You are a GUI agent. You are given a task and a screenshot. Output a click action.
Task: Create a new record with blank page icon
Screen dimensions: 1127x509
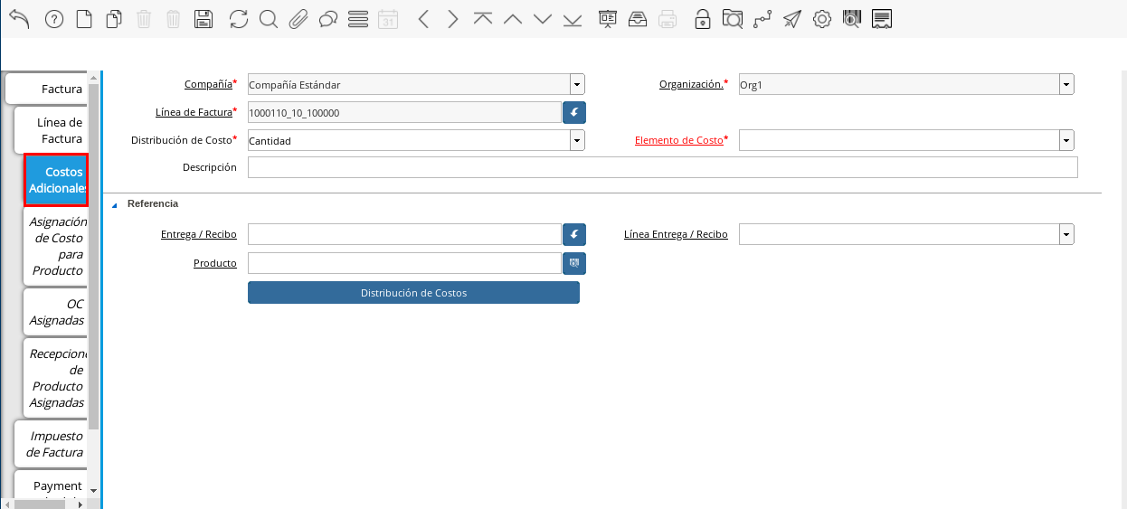[x=84, y=19]
